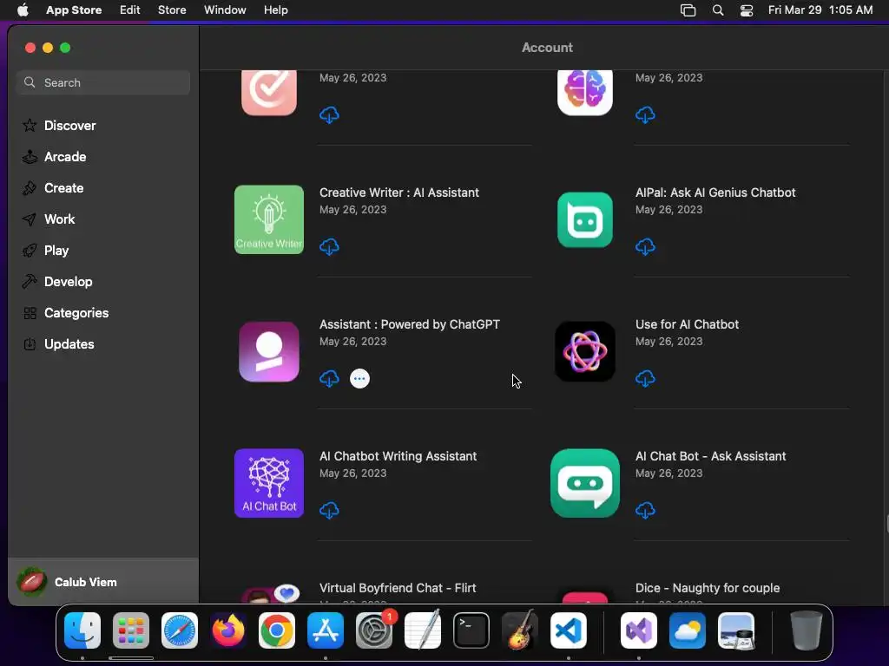Image resolution: width=889 pixels, height=666 pixels.
Task: Launch GarageBand from the Dock
Action: click(520, 630)
